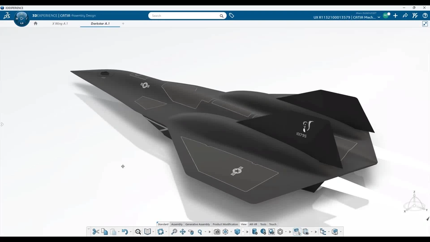Image resolution: width=430 pixels, height=242 pixels.
Task: Select the View toolbar tab
Action: pyautogui.click(x=244, y=224)
